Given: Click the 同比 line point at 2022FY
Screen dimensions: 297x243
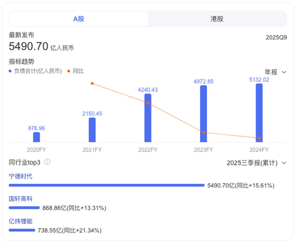Looking at the screenshot, I should click(148, 103).
